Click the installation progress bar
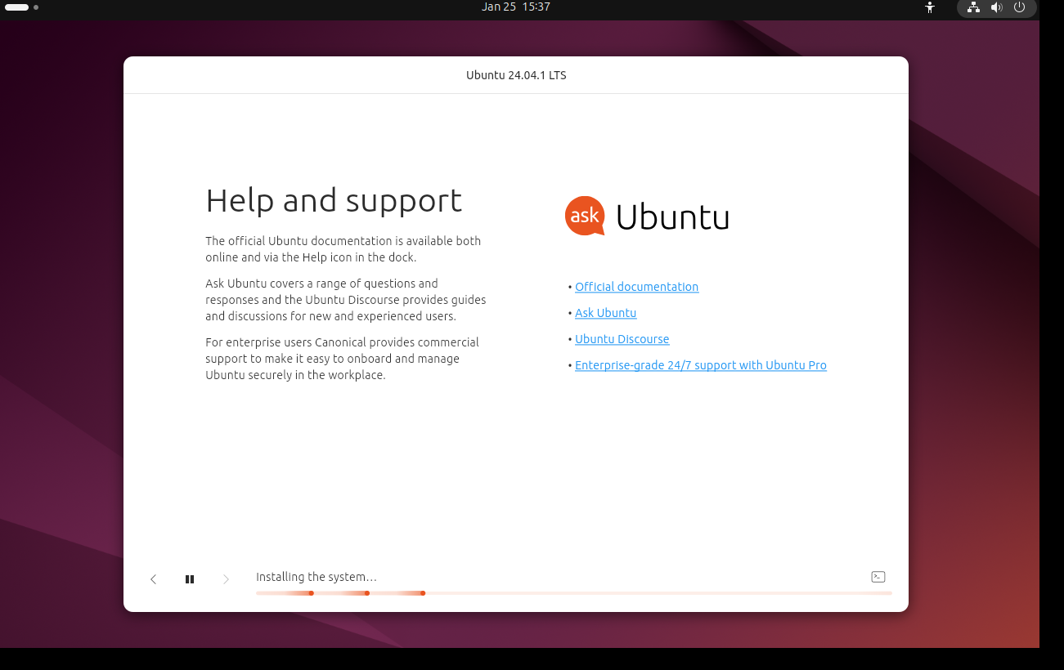 click(573, 593)
